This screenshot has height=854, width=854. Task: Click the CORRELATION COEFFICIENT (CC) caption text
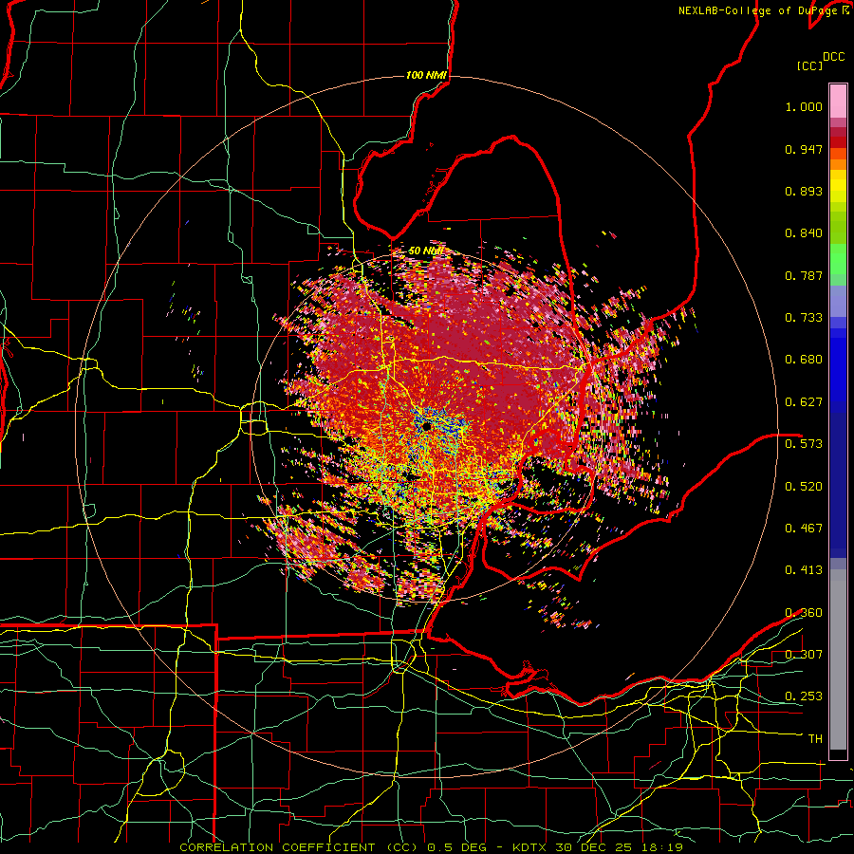(299, 847)
